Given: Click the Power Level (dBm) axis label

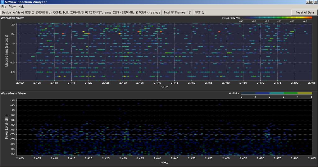Looking at the screenshot, I should [7, 127].
